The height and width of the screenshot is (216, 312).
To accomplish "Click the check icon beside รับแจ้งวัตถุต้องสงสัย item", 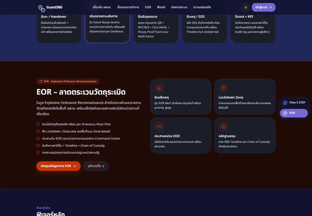I will 38,124.
